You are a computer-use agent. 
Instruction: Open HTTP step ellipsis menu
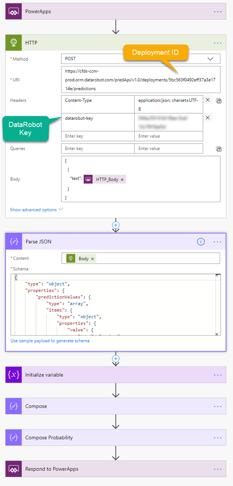point(218,43)
